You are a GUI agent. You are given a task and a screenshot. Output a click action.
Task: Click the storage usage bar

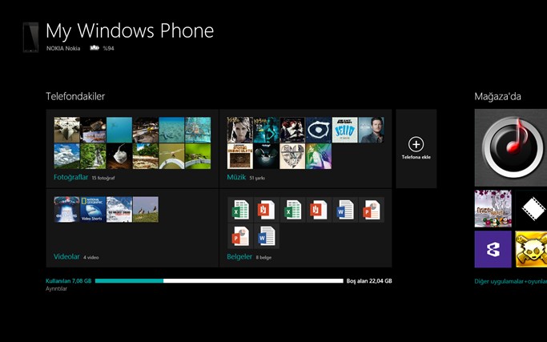tap(219, 281)
